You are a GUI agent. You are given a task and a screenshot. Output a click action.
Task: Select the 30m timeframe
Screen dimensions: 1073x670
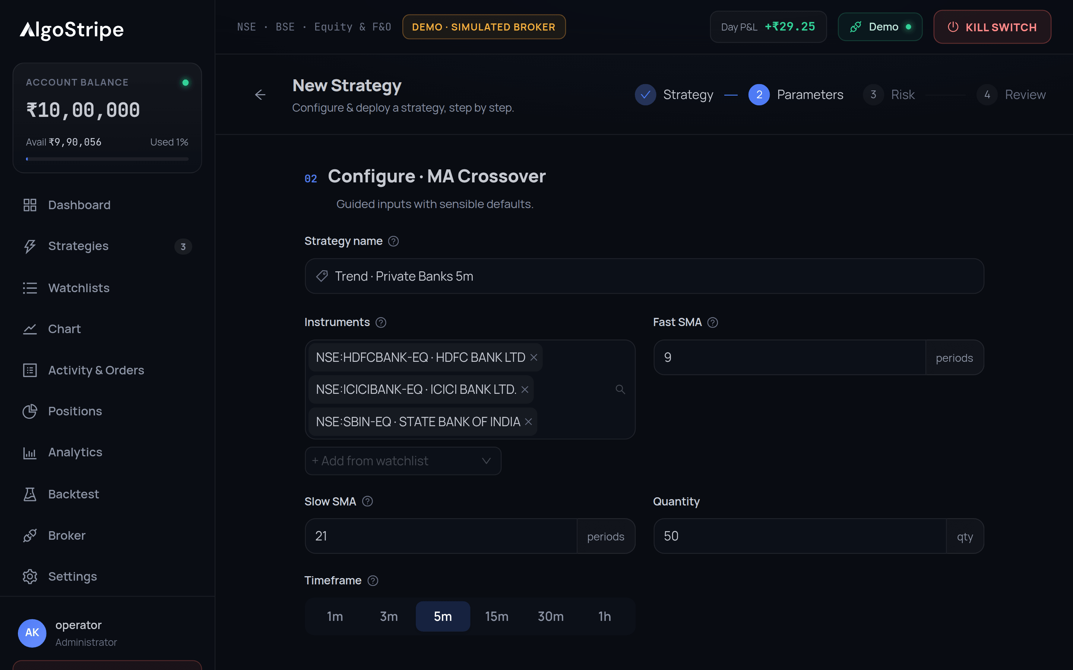pyautogui.click(x=551, y=616)
